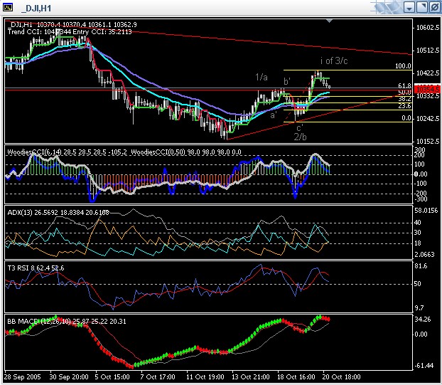Click price axis value 10242.5

[428, 119]
